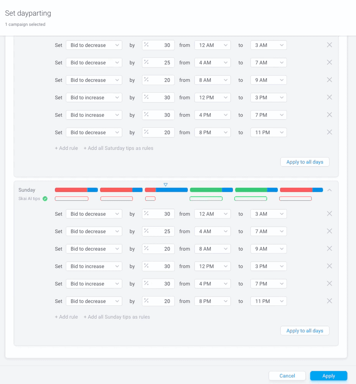Open the Bid to decrease dropdown in Saturday's first rule

94,45
